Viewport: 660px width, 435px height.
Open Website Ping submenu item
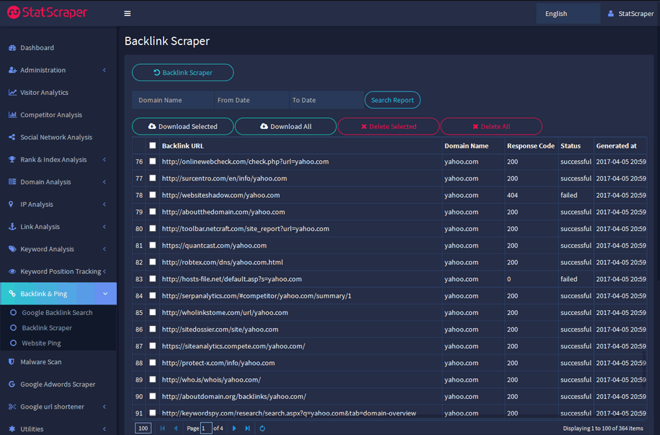tap(41, 343)
